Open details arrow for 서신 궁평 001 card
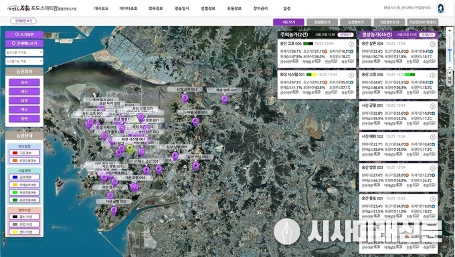The height and width of the screenshot is (257, 455). tap(433, 106)
